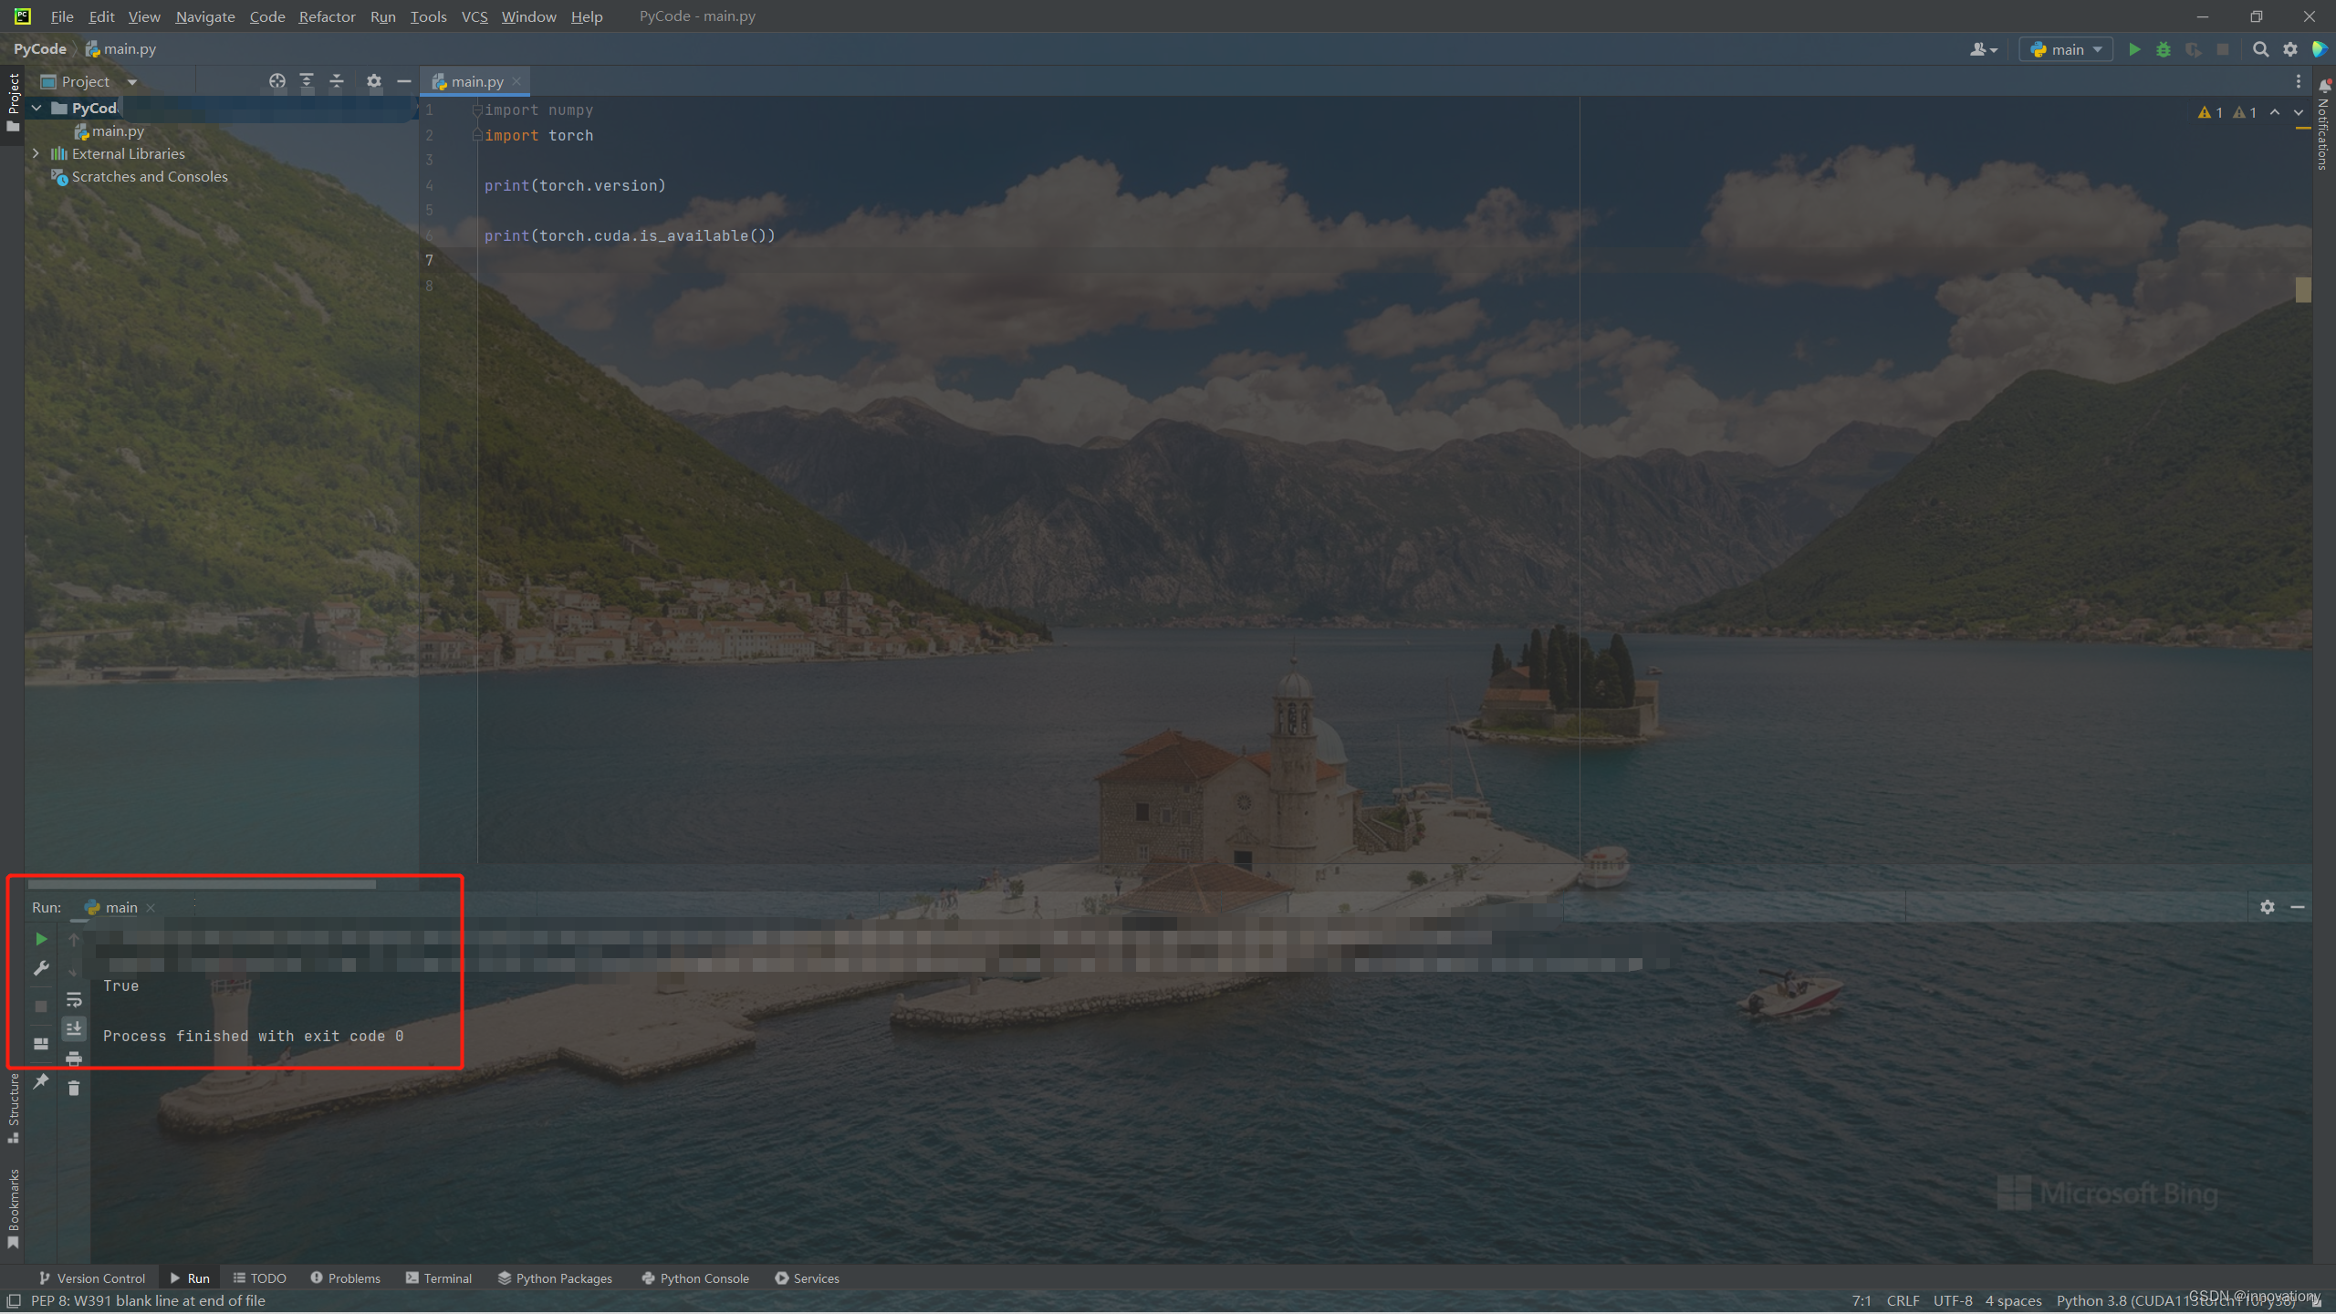Screen dimensions: 2336x1314
Task: Switch to the Terminal tool tab
Action: pos(439,1278)
